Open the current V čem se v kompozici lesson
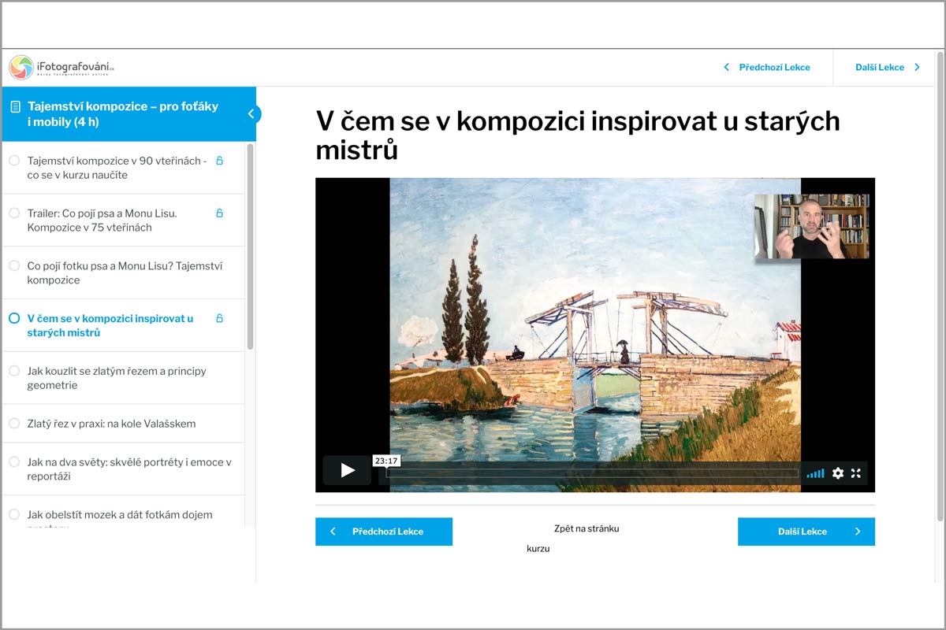The image size is (946, 630). (x=110, y=326)
